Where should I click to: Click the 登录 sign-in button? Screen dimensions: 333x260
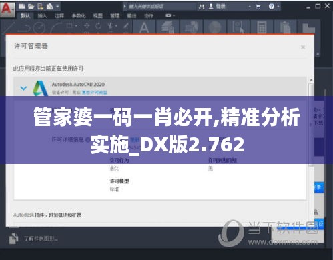tap(220, 7)
